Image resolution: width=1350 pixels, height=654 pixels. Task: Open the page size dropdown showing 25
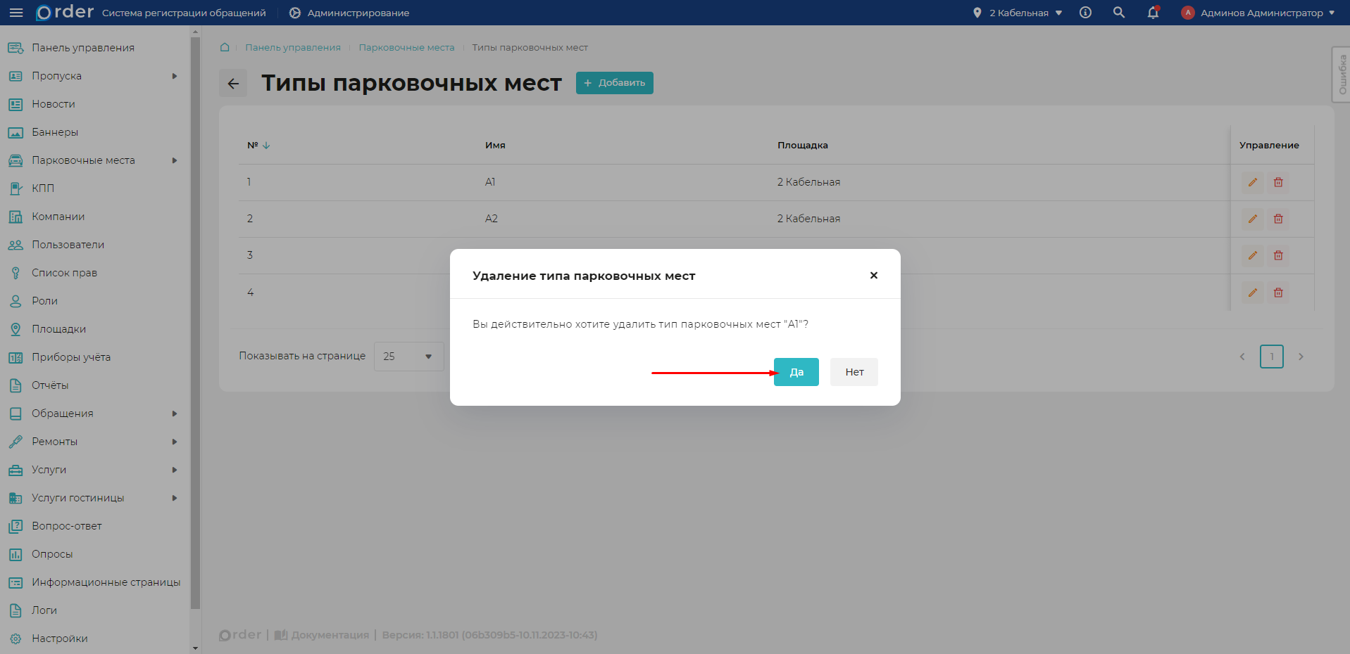[408, 357]
